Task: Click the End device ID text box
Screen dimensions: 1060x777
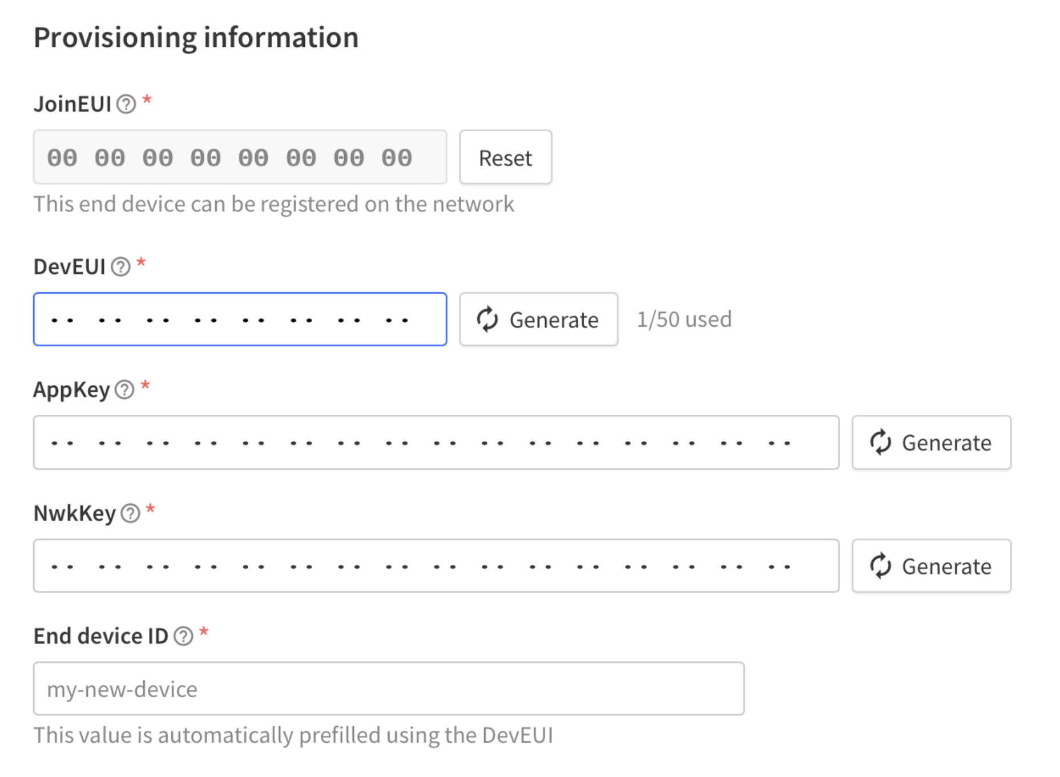Action: coord(389,689)
